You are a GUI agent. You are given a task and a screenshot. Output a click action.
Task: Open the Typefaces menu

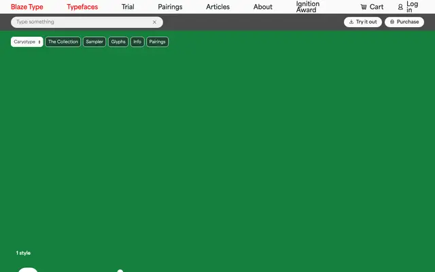(x=82, y=7)
